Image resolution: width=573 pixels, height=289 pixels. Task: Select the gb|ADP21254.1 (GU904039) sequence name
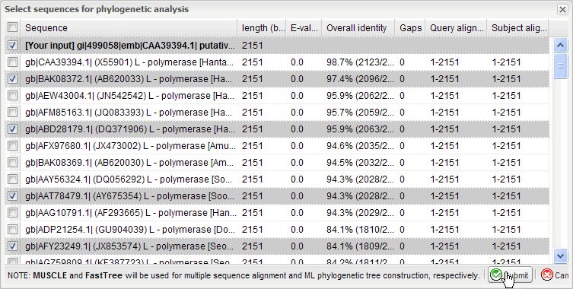pyautogui.click(x=130, y=230)
